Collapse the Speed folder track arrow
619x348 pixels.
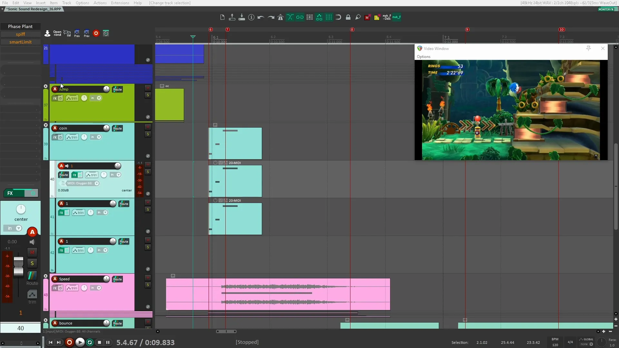[45, 276]
